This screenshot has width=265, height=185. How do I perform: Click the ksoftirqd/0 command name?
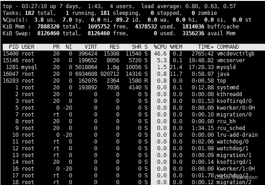234,101
